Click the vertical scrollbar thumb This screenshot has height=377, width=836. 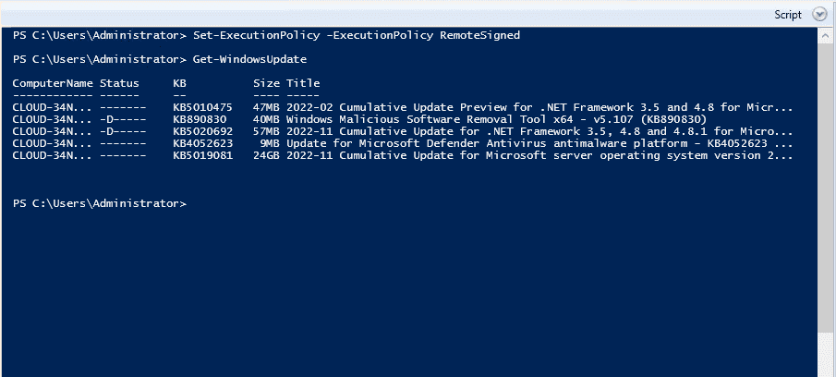[827, 185]
